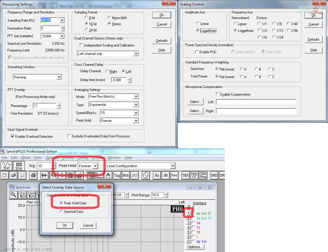Select the Spectral Data radio button

pyautogui.click(x=61, y=212)
